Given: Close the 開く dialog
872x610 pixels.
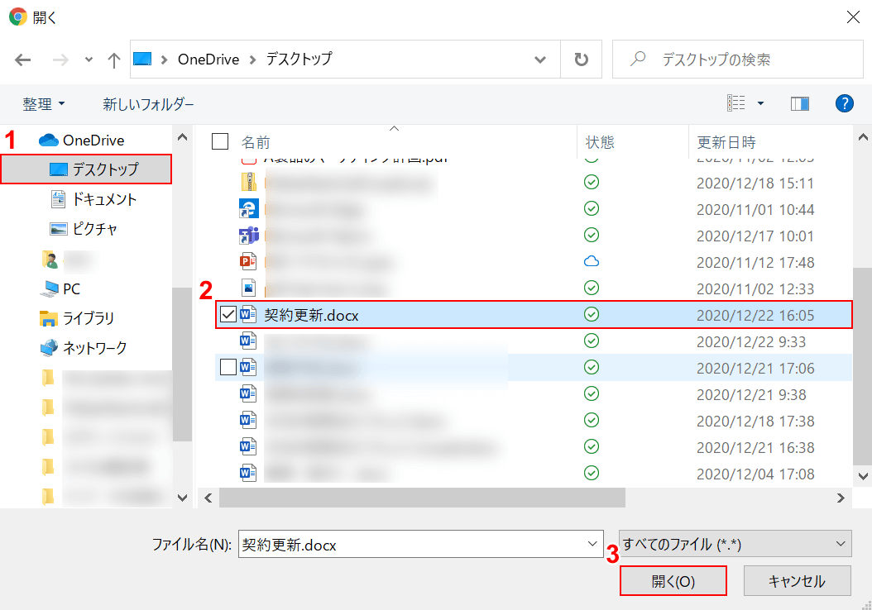Looking at the screenshot, I should [853, 17].
